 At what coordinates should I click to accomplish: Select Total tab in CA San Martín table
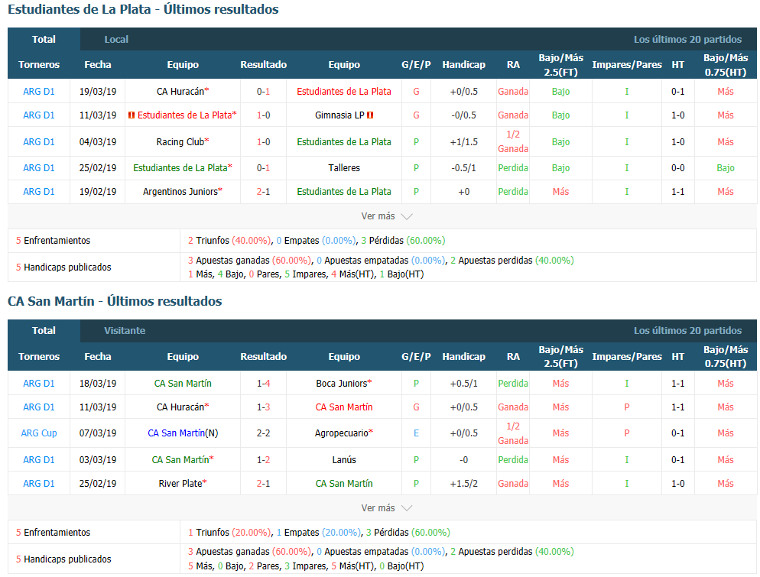pos(44,331)
